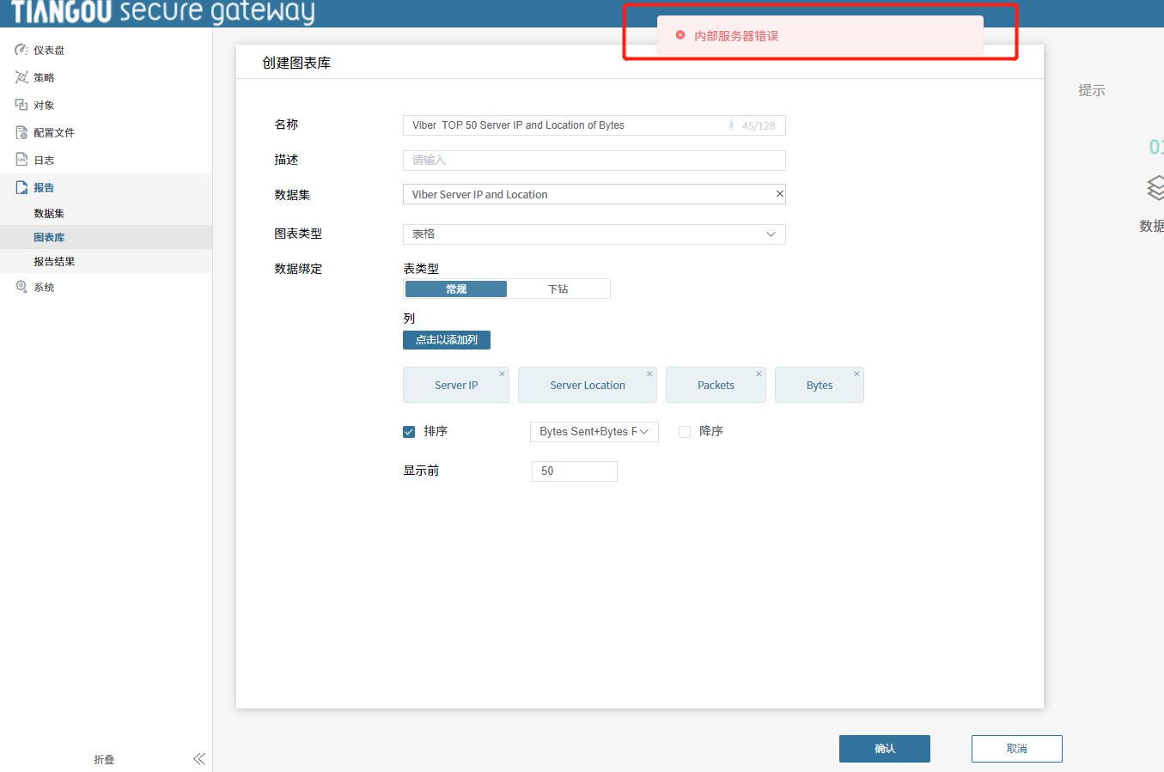
Task: Collapse the sidebar with the 折叠 chevron
Action: [198, 758]
